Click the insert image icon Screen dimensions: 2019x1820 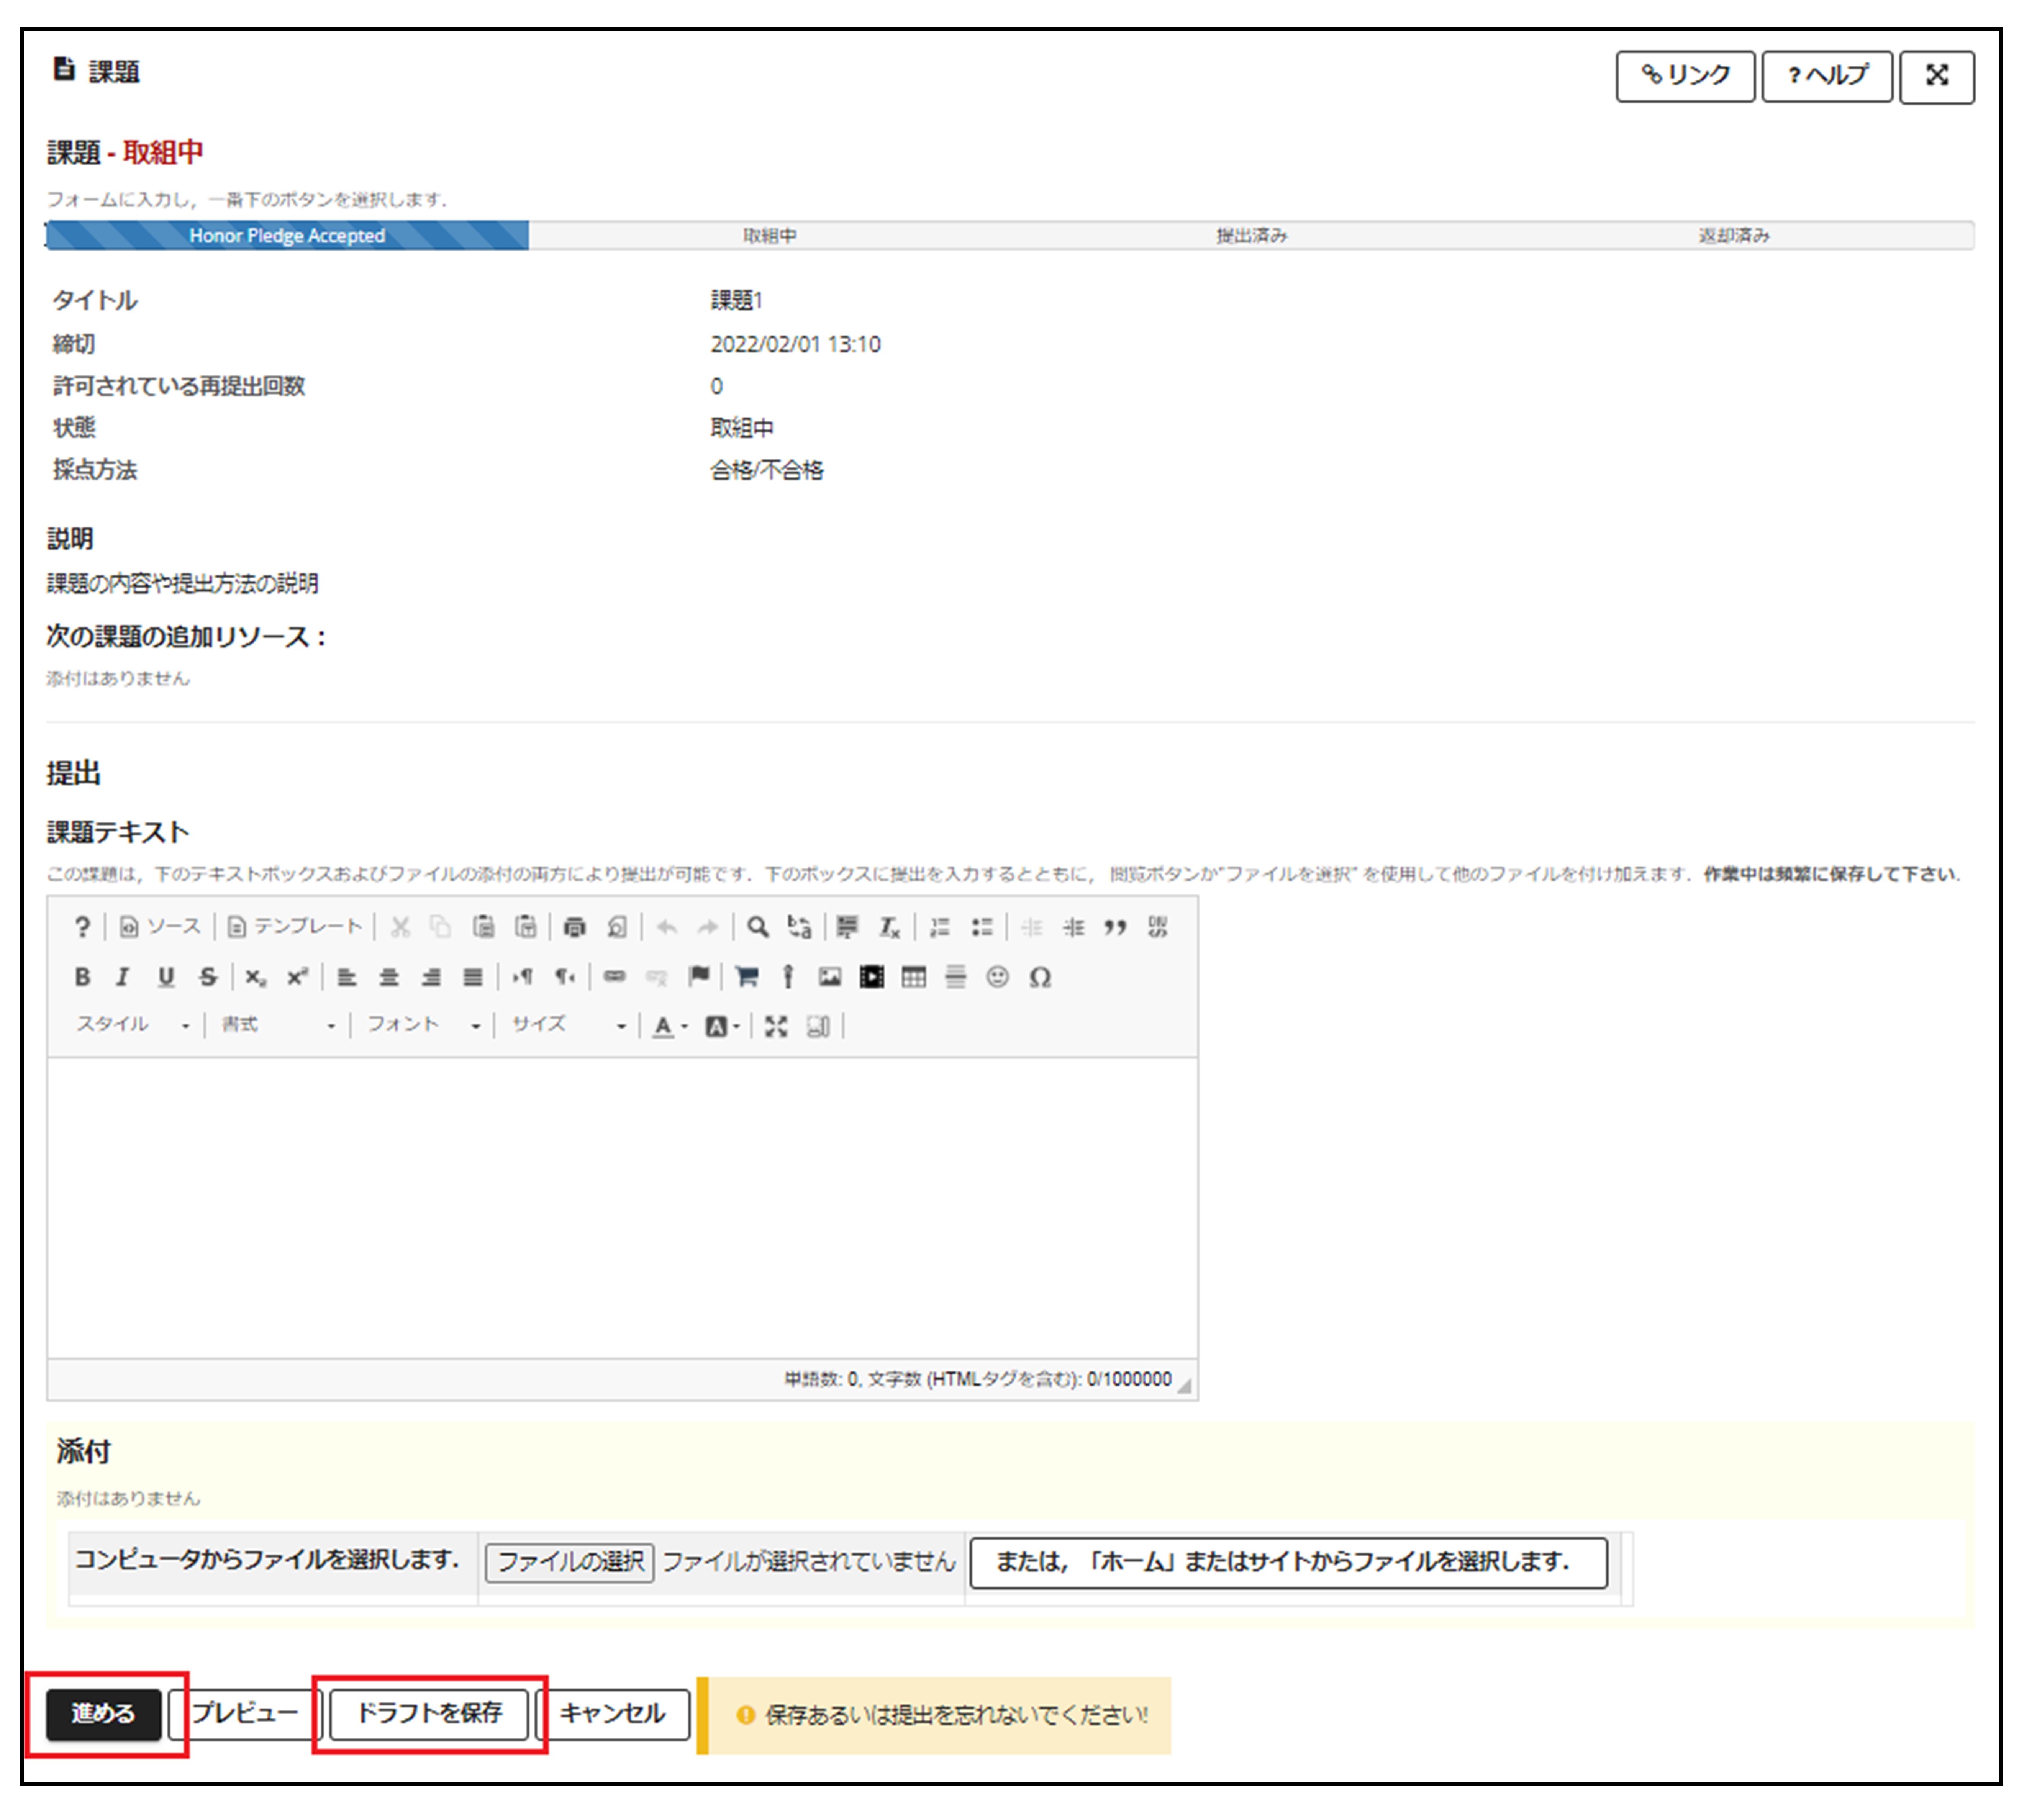pos(829,977)
